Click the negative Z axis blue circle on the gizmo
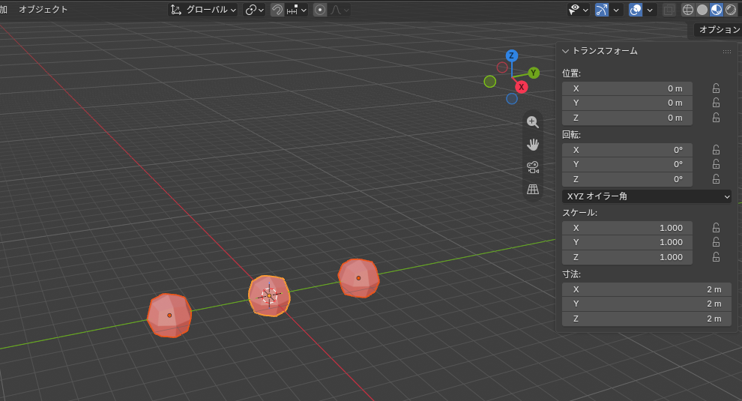Screen dimensions: 742x401 512,98
